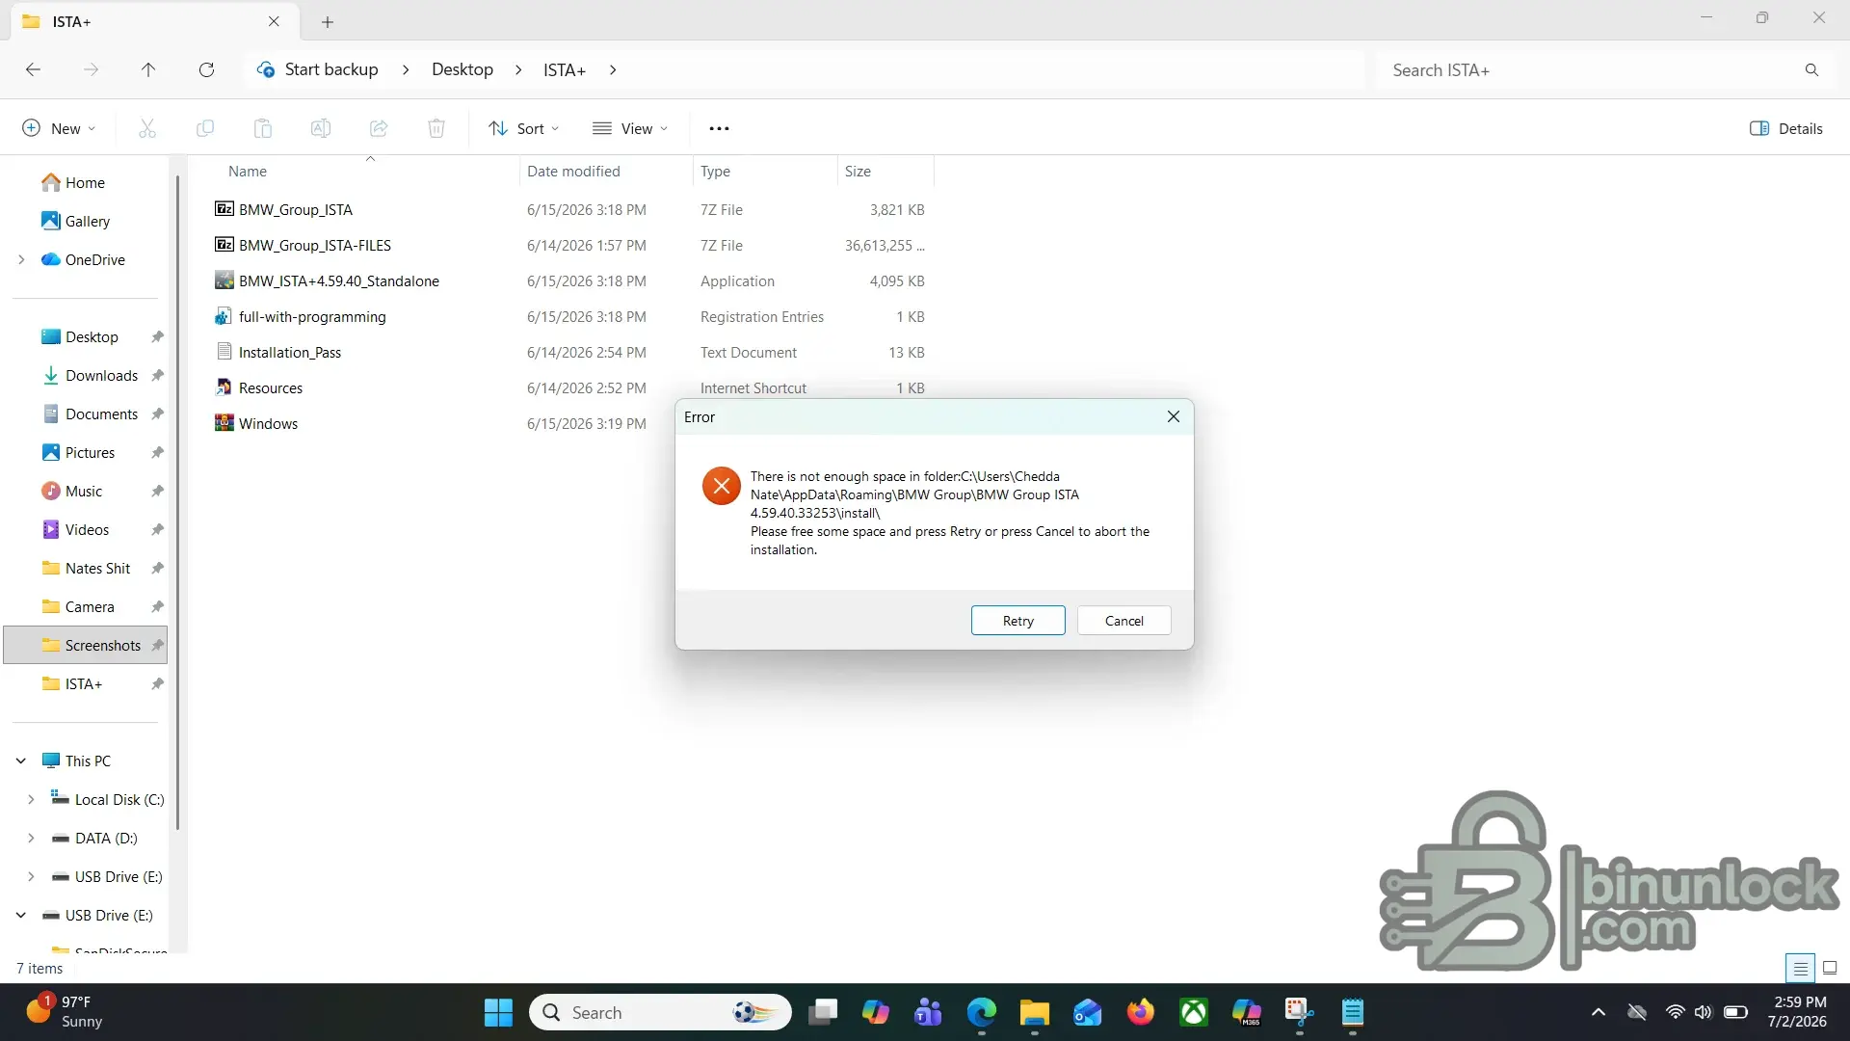
Task: Open Xbox app from taskbar
Action: tap(1194, 1012)
